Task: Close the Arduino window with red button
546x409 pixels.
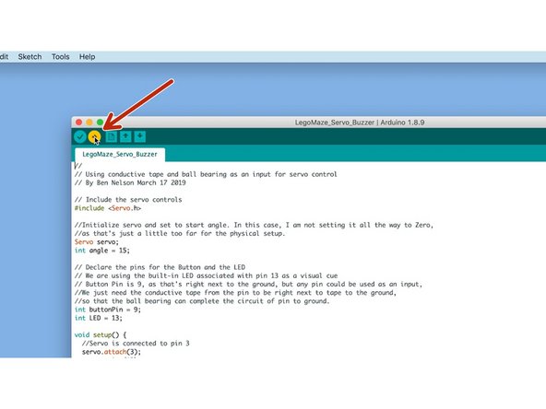Action: 79,123
